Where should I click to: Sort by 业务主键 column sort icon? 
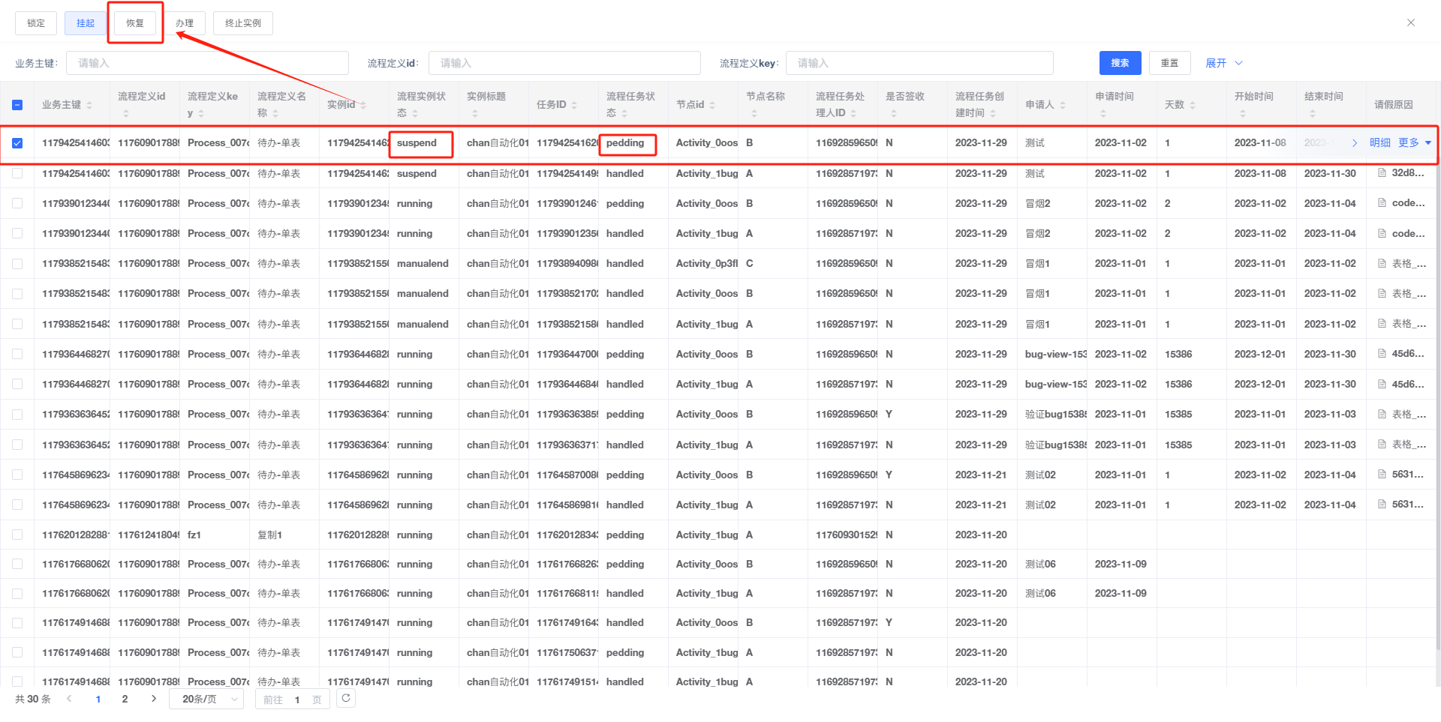coord(89,105)
